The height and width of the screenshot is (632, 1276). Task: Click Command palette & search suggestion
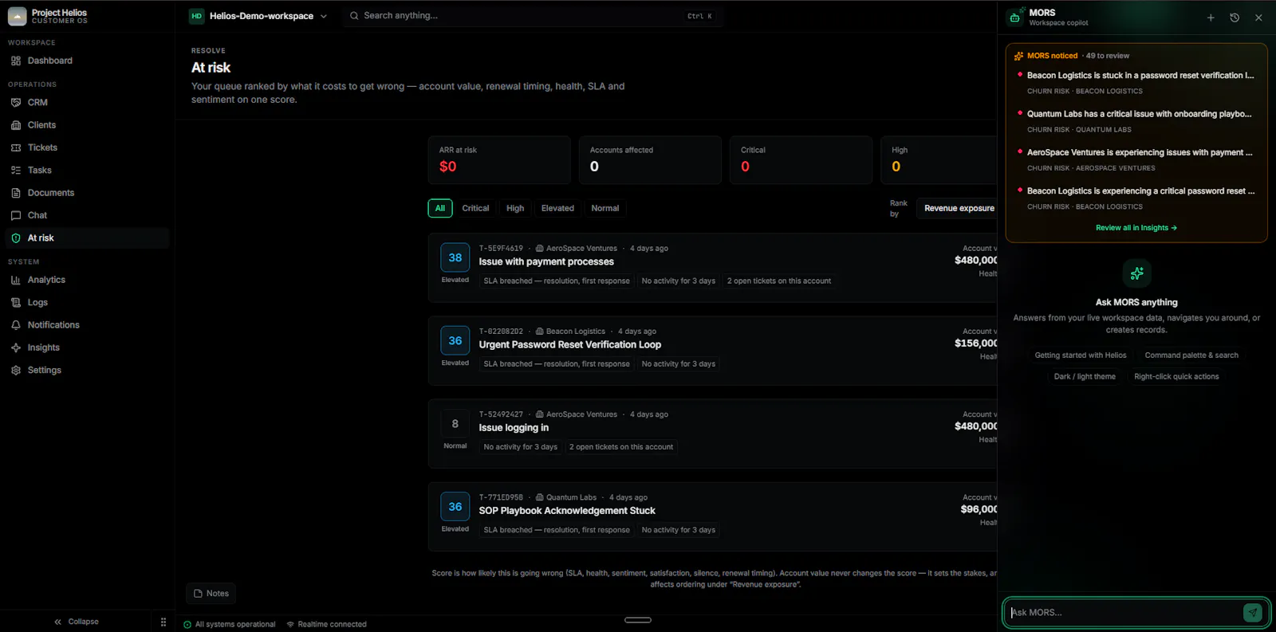(1191, 355)
